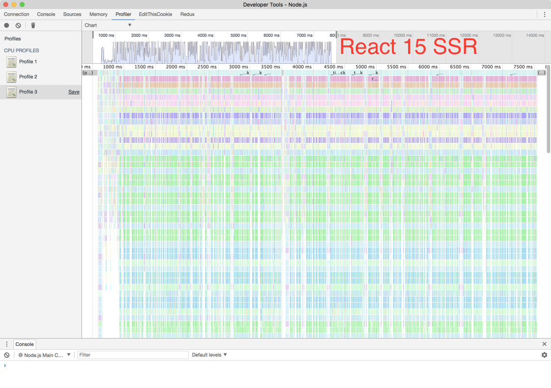Click the flame chart vertical scrollbar
The width and height of the screenshot is (551, 388).
548,110
